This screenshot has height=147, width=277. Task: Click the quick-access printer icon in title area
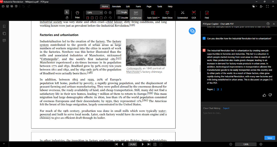16,6
